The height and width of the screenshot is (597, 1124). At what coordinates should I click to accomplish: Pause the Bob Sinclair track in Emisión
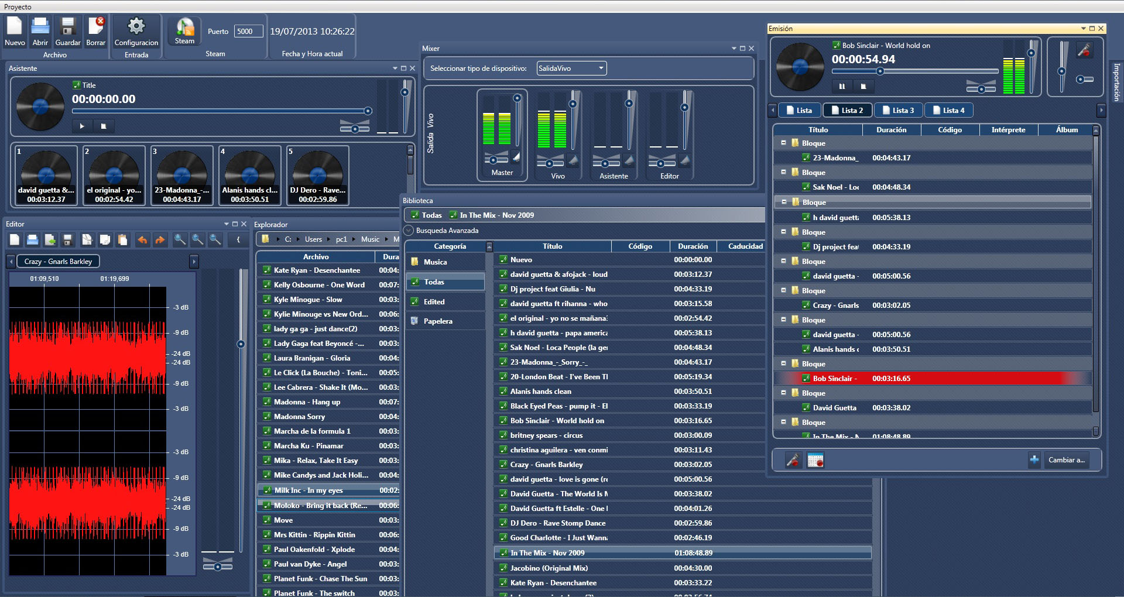pyautogui.click(x=842, y=86)
